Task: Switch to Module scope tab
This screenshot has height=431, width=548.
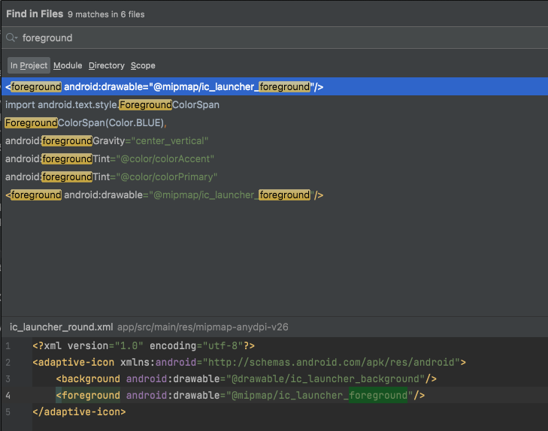Action: click(x=68, y=65)
